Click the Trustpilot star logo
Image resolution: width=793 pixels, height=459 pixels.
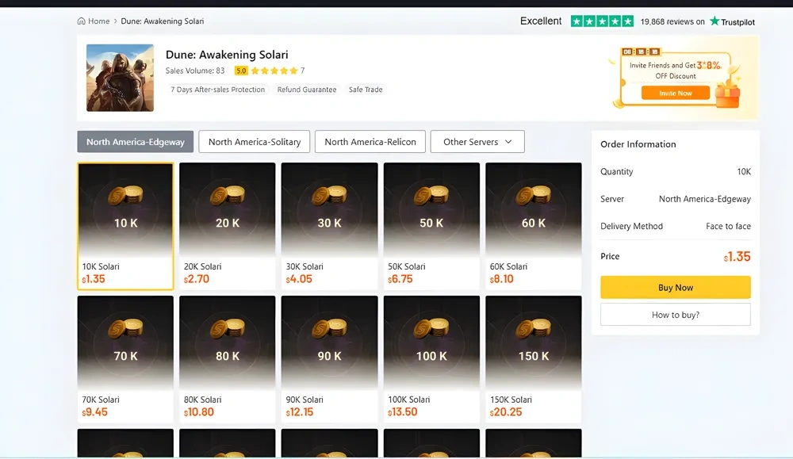click(714, 21)
